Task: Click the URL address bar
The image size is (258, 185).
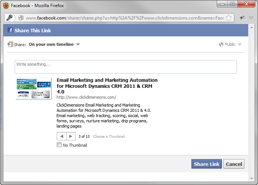Action: 124,18
